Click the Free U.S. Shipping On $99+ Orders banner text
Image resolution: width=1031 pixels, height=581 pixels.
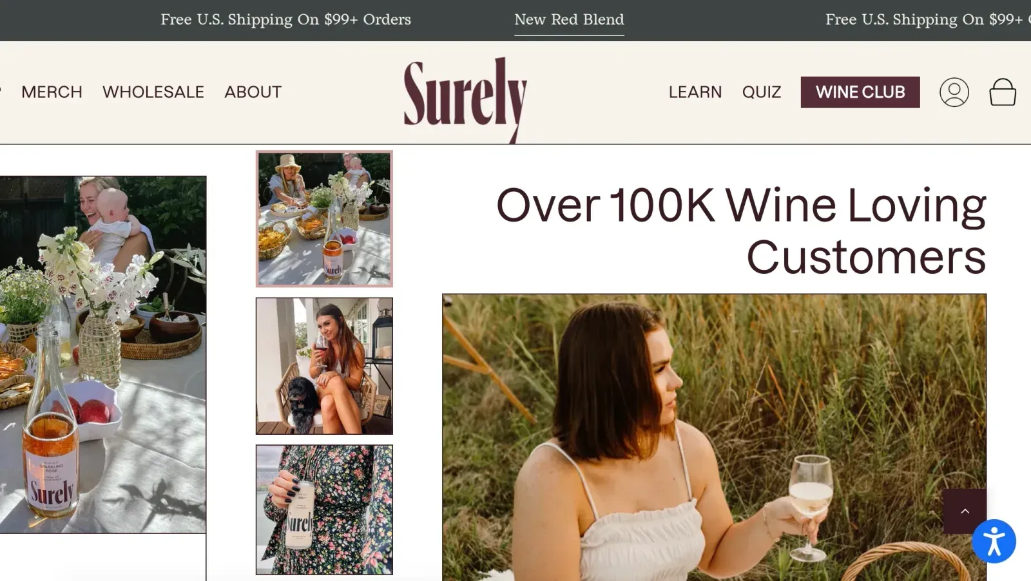click(285, 20)
